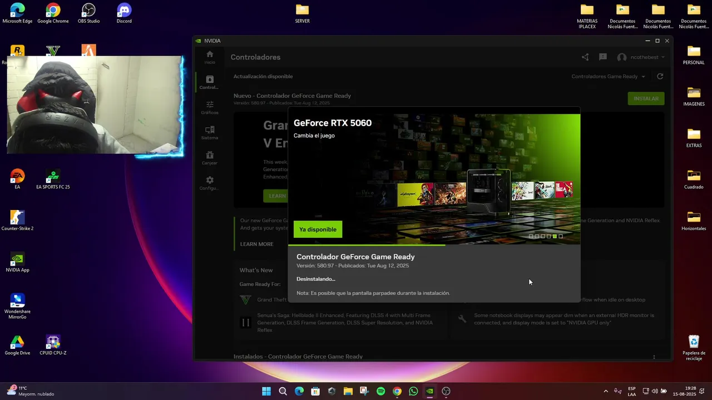Open the Horizontales desktop folder
The image size is (712, 400).
[694, 221]
